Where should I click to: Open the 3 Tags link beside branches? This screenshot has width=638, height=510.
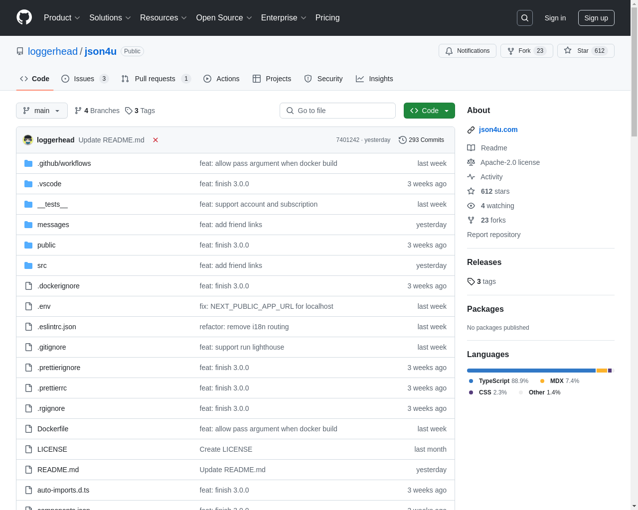tap(140, 111)
